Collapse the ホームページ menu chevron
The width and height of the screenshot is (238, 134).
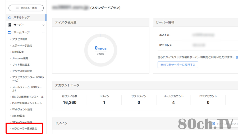[x=43, y=32]
